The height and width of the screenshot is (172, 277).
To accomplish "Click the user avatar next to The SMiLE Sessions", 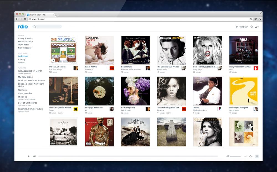I will (76, 68).
